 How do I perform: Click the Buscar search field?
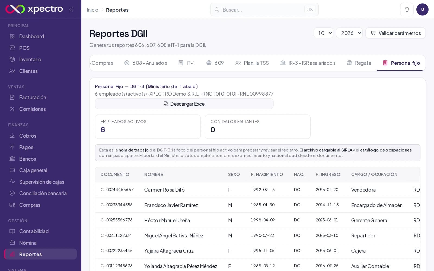pos(264,9)
